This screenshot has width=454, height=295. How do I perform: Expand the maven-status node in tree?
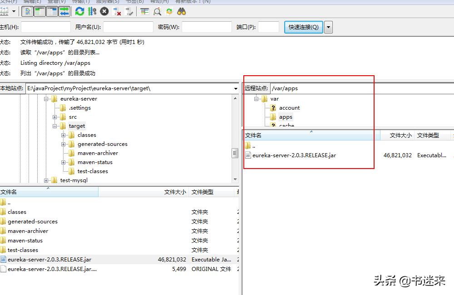(63, 162)
